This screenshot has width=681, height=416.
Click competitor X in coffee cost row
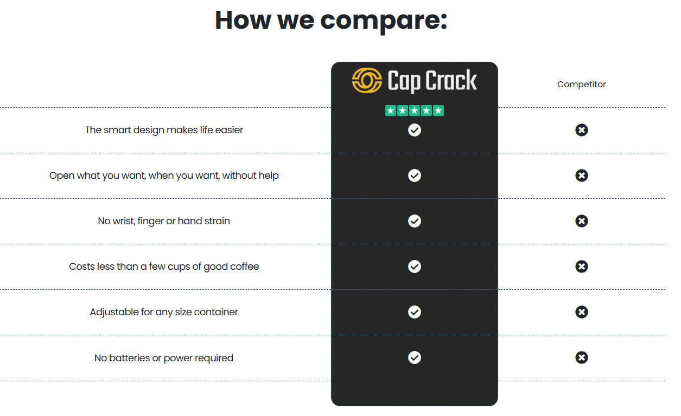click(582, 266)
